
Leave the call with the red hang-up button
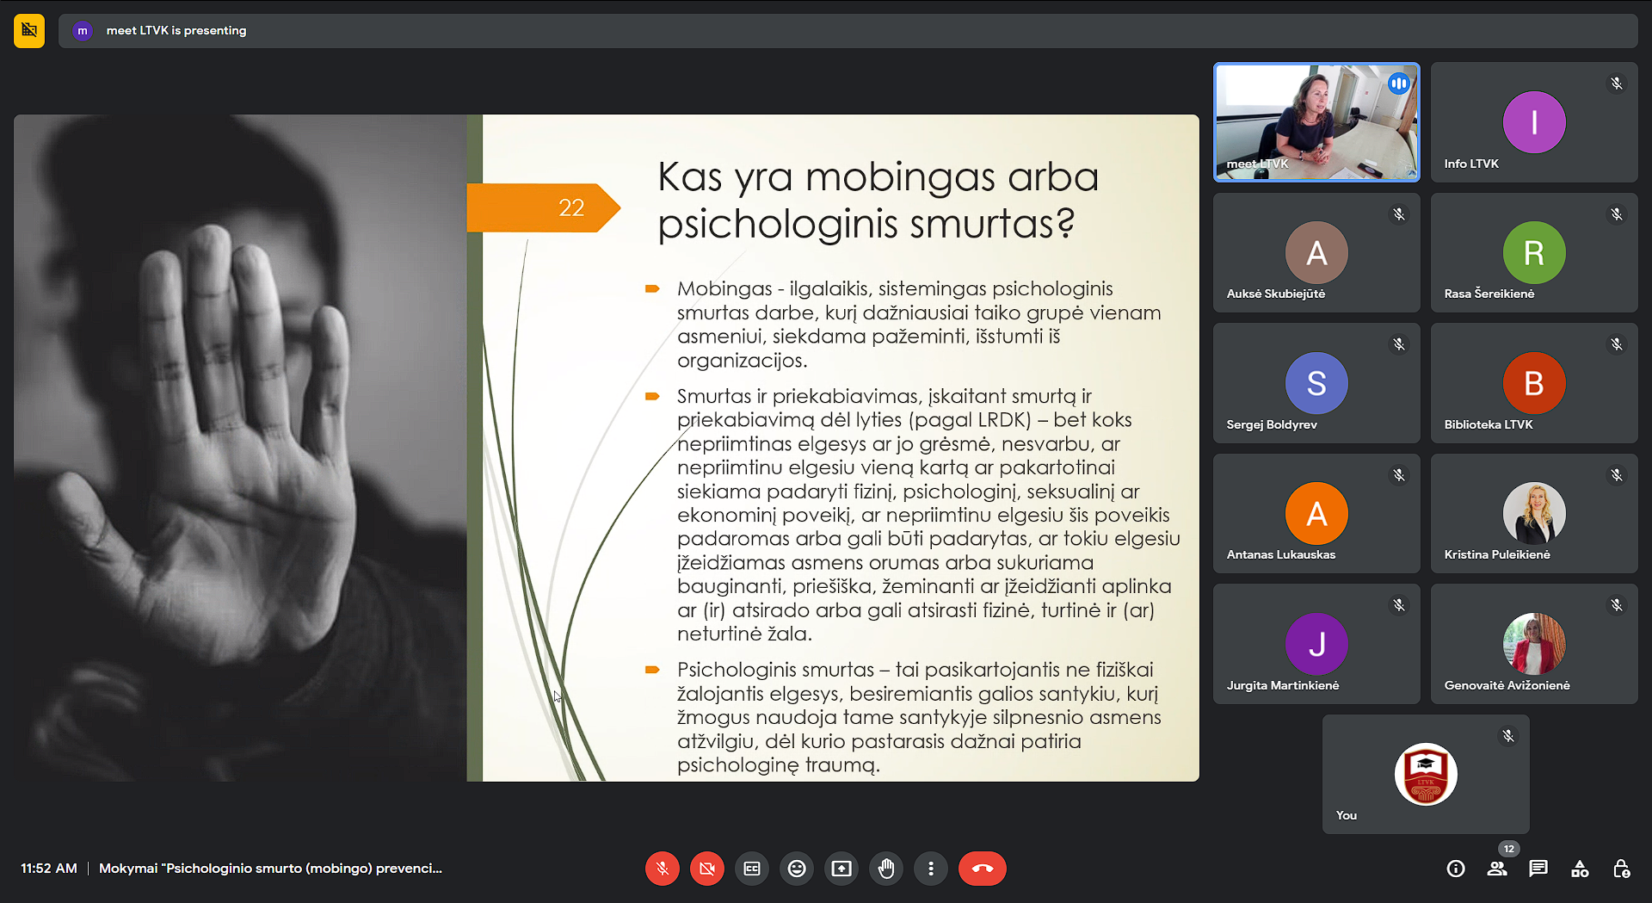click(983, 869)
